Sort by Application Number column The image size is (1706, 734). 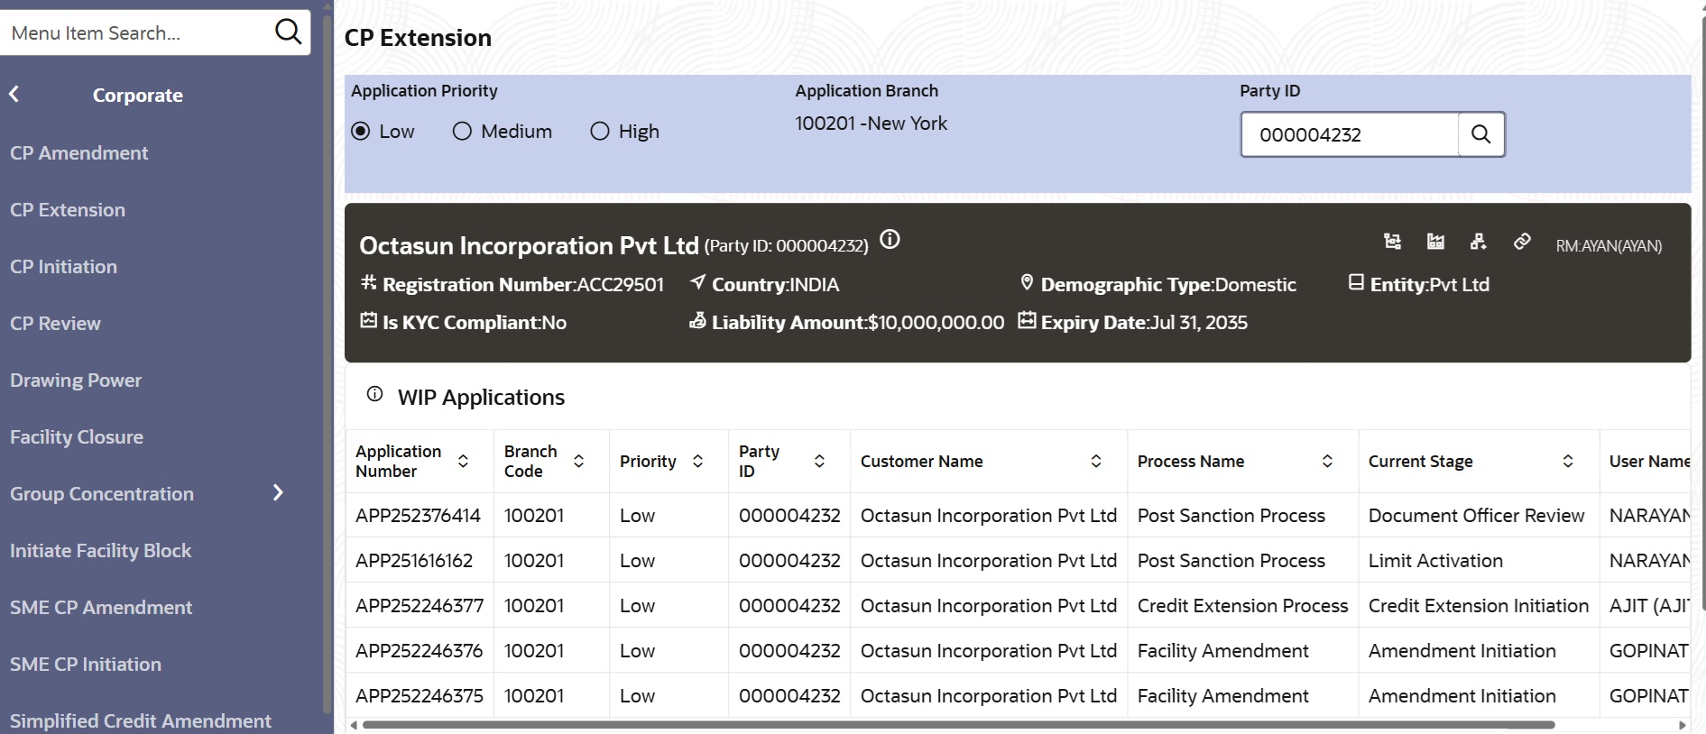point(463,461)
